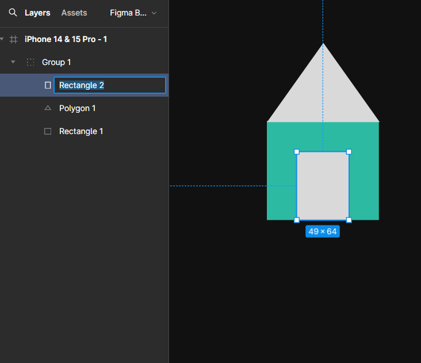421x363 pixels.
Task: Select the Polygon 1 layer
Action: 77,108
